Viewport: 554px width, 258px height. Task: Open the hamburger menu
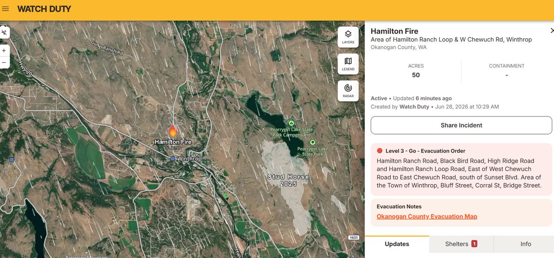pyautogui.click(x=6, y=9)
